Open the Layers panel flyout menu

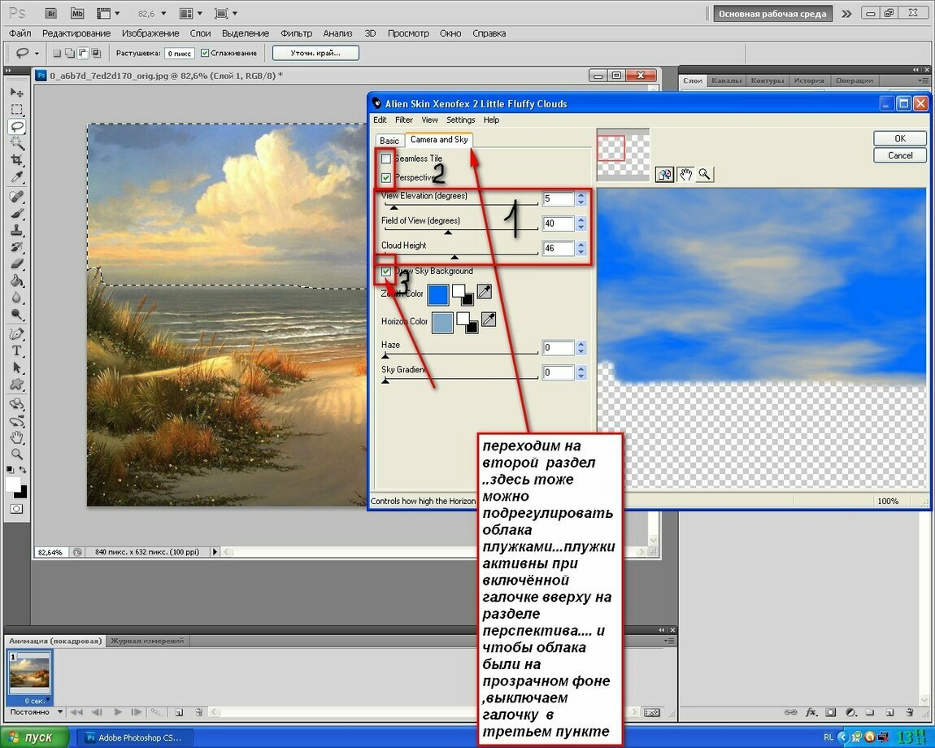click(x=924, y=80)
